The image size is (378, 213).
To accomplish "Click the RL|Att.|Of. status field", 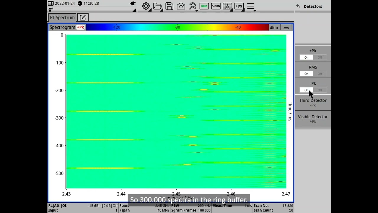I will pyautogui.click(x=83, y=206).
